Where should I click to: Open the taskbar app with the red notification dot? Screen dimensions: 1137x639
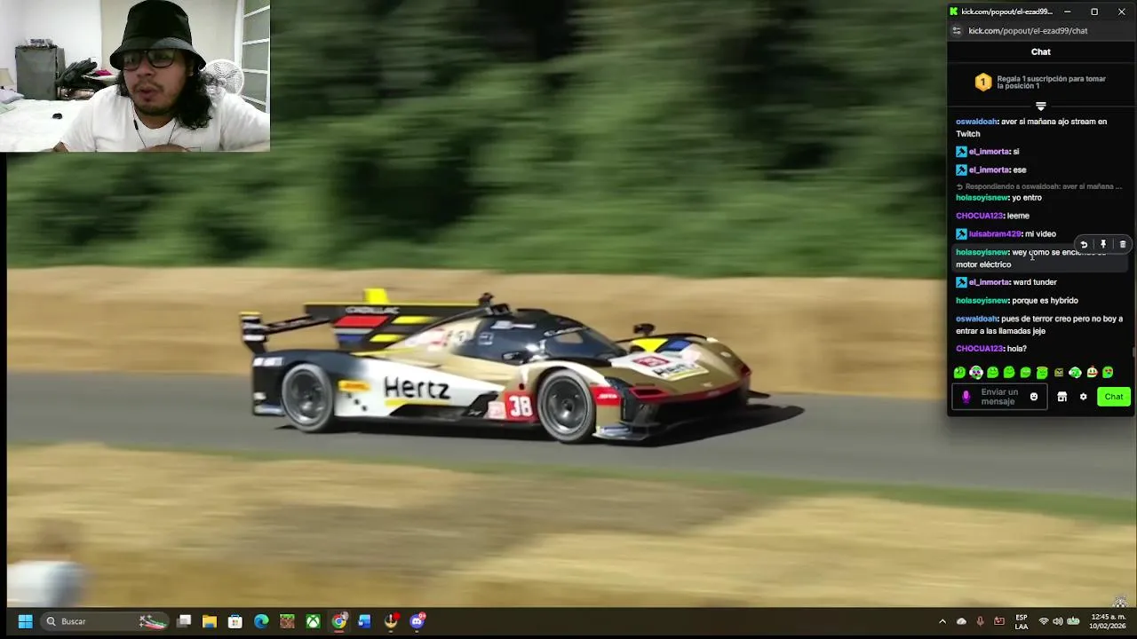click(391, 621)
